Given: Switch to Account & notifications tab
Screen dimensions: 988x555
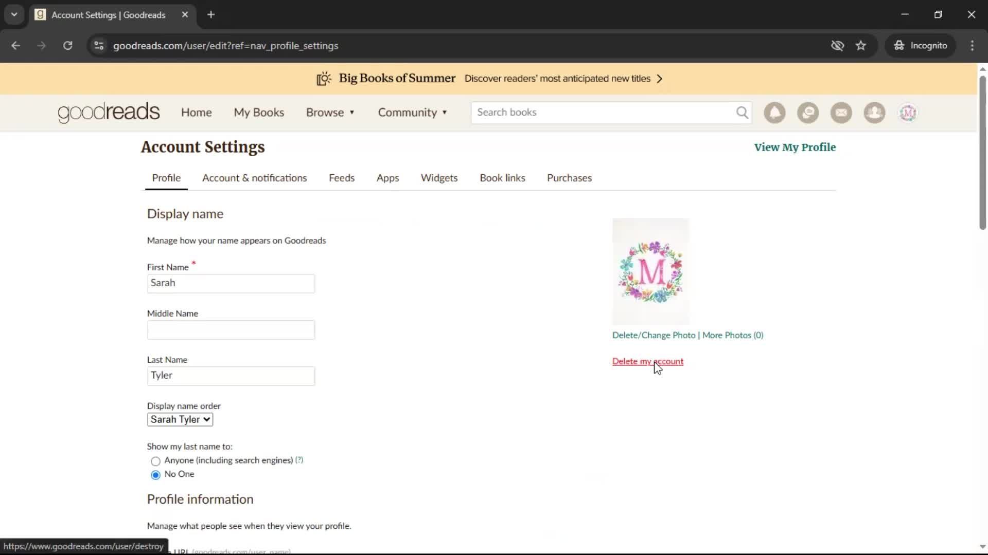Looking at the screenshot, I should 255,178.
